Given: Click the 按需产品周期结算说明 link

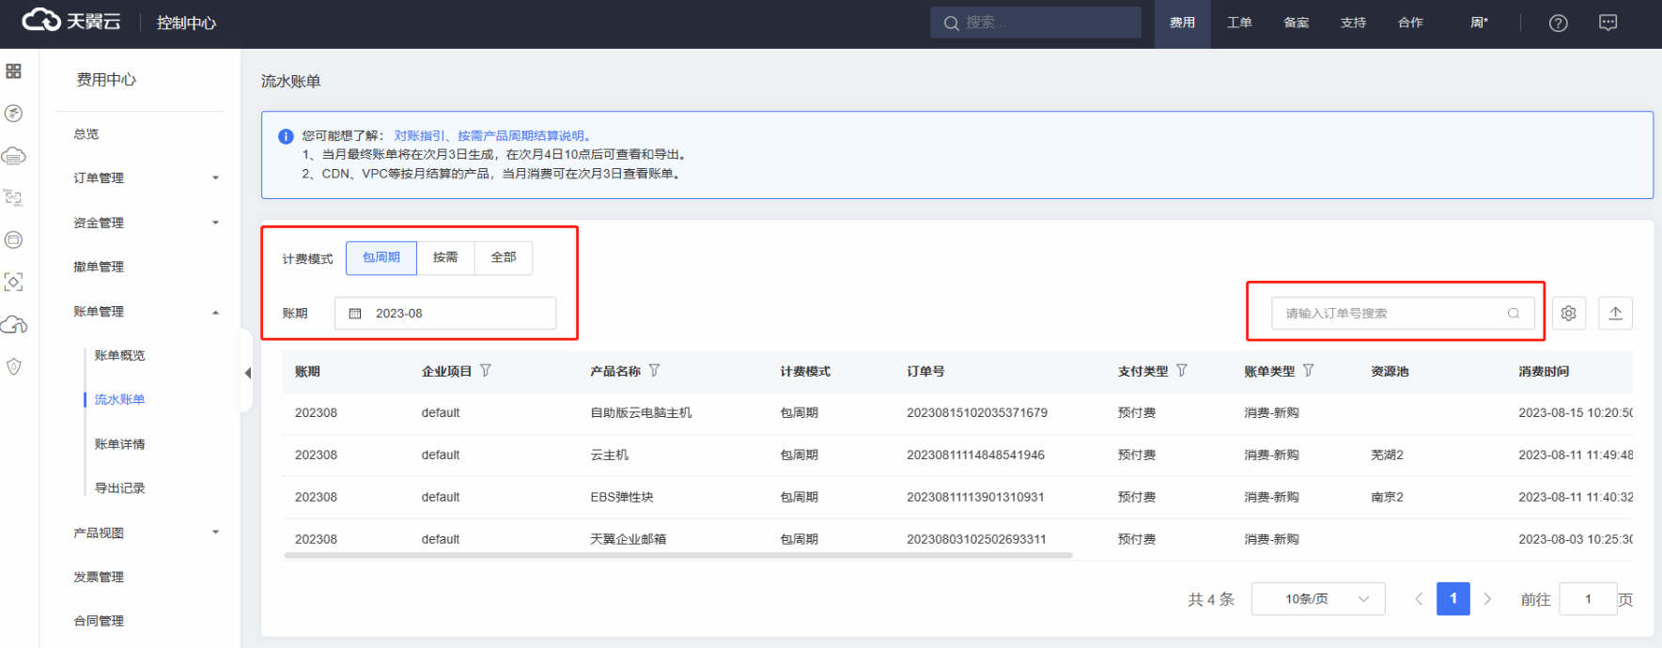Looking at the screenshot, I should coord(520,136).
